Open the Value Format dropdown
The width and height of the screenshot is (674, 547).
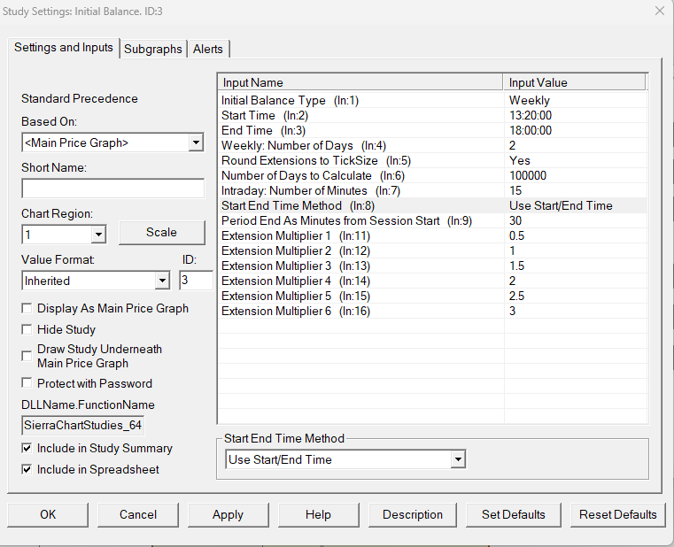pyautogui.click(x=162, y=281)
